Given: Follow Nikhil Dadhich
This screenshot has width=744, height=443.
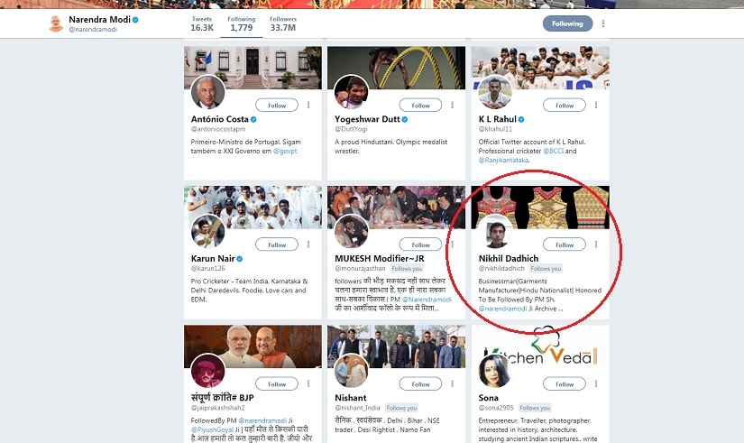Looking at the screenshot, I should click(565, 245).
